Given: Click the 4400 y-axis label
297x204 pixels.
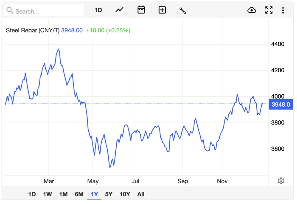Looking at the screenshot, I should (x=277, y=44).
